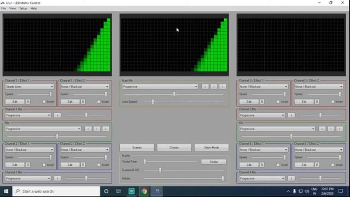
Task: Open the File menu
Action: [x=4, y=9]
